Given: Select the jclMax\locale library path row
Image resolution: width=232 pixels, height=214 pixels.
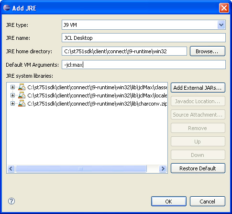Looking at the screenshot, I should pos(97,95).
